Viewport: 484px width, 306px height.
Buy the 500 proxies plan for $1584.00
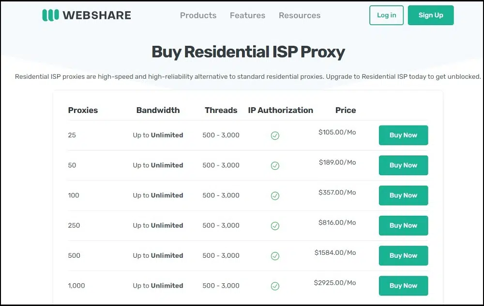pos(403,255)
